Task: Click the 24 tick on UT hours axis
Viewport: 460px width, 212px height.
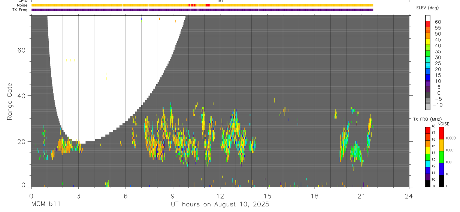Action: click(x=409, y=196)
